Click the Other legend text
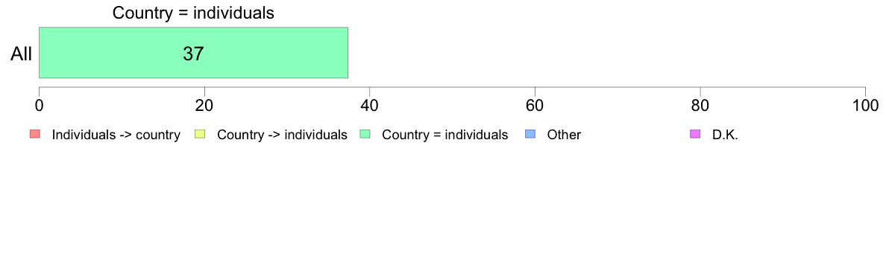The image size is (886, 274). [564, 135]
